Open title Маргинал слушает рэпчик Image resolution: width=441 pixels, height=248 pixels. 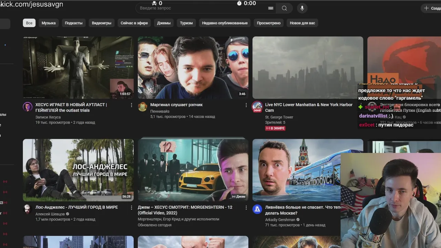176,105
